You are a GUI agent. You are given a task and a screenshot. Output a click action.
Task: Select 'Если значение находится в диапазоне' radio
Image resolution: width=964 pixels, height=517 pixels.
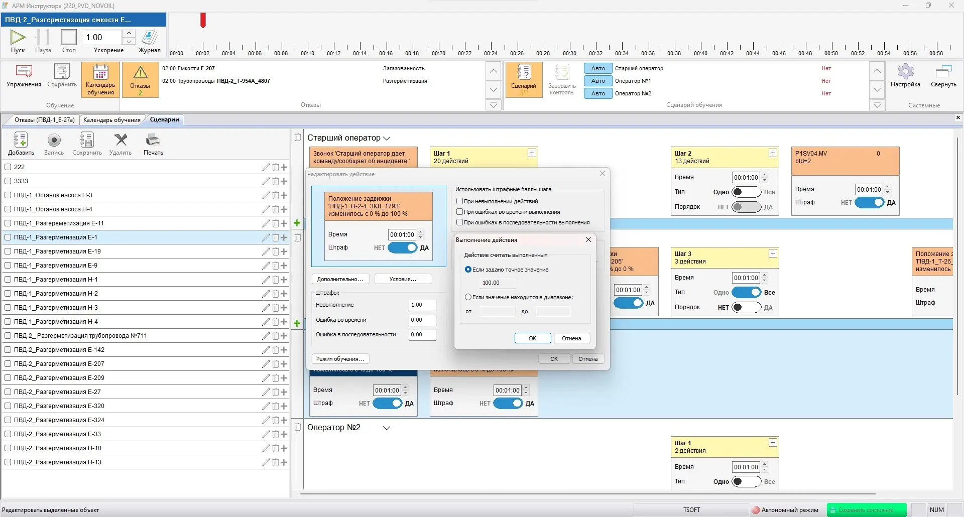(x=468, y=297)
